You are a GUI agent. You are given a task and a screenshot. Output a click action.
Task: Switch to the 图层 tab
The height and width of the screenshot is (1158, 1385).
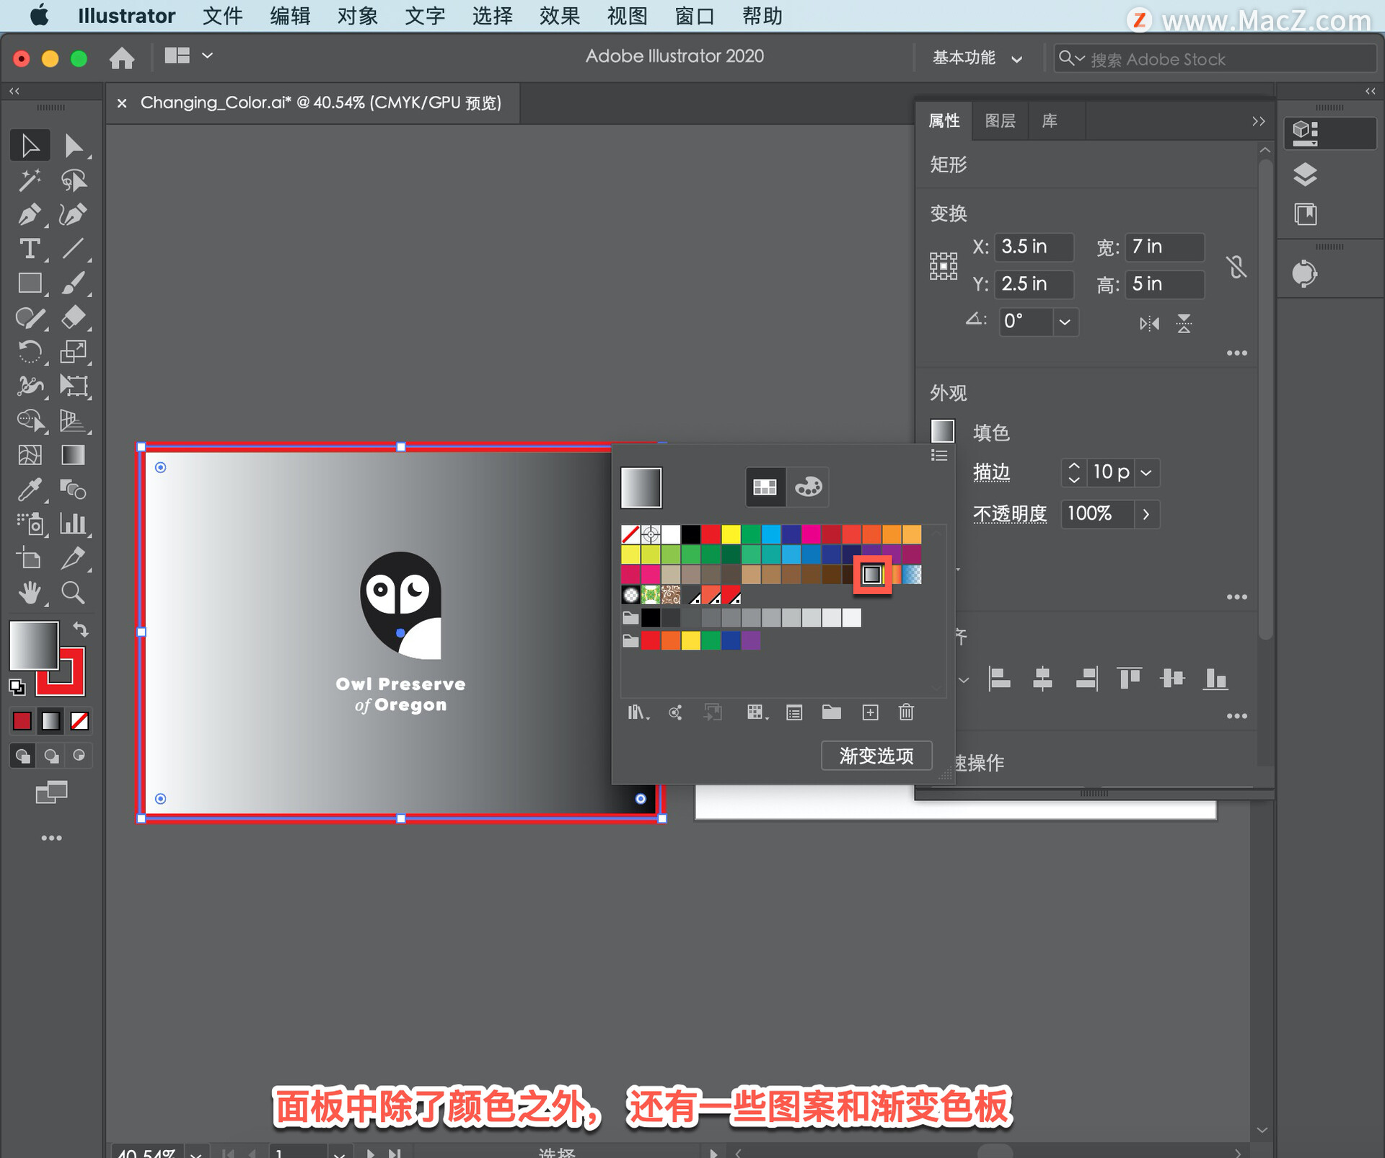pyautogui.click(x=1000, y=120)
